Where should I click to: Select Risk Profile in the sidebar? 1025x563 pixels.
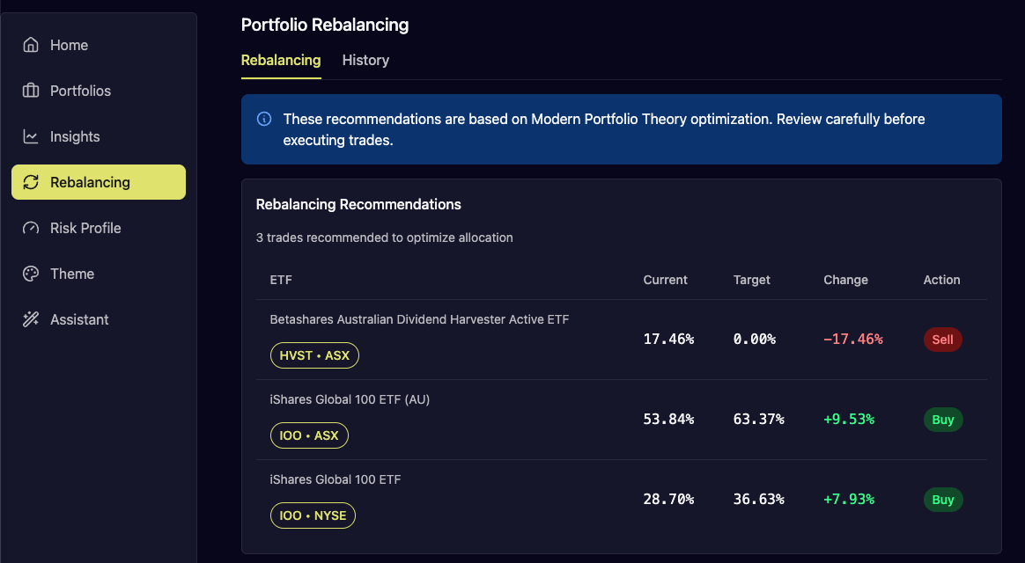tap(99, 227)
